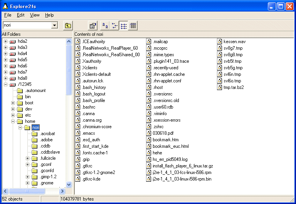Select file svb5f.tmp
This screenshot has height=204, width=296.
(232, 61)
